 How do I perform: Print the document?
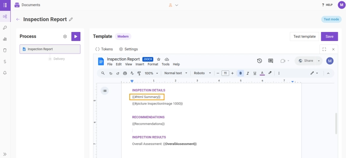tap(125, 73)
